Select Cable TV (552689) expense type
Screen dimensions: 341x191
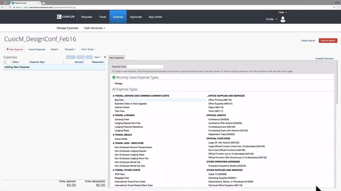217,174
